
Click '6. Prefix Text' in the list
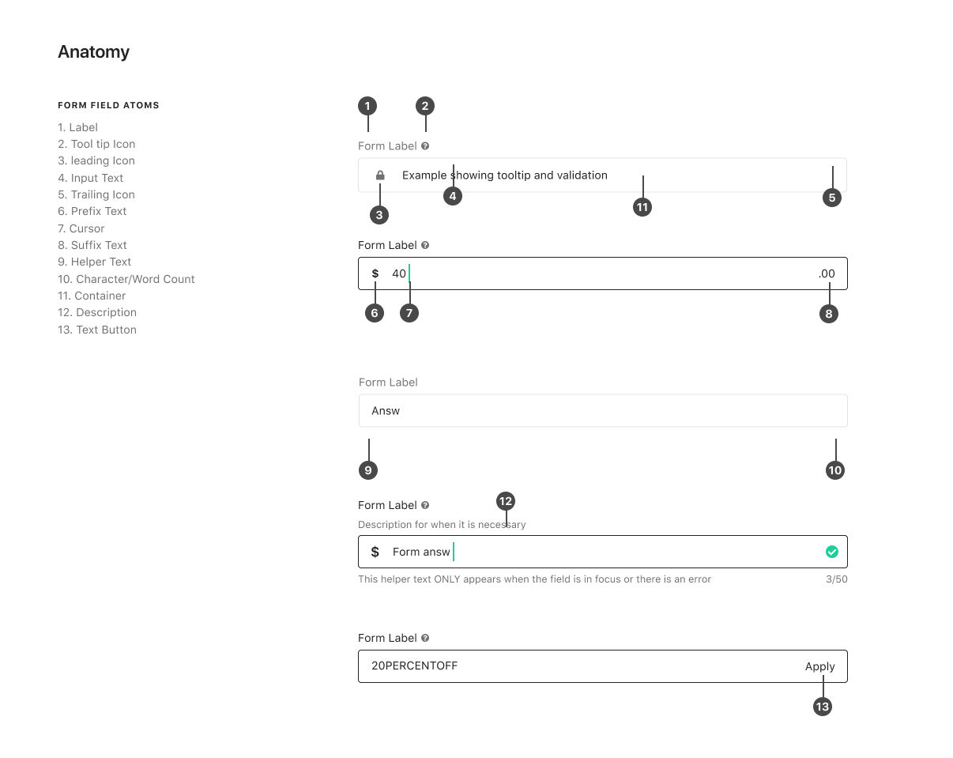[x=92, y=211]
